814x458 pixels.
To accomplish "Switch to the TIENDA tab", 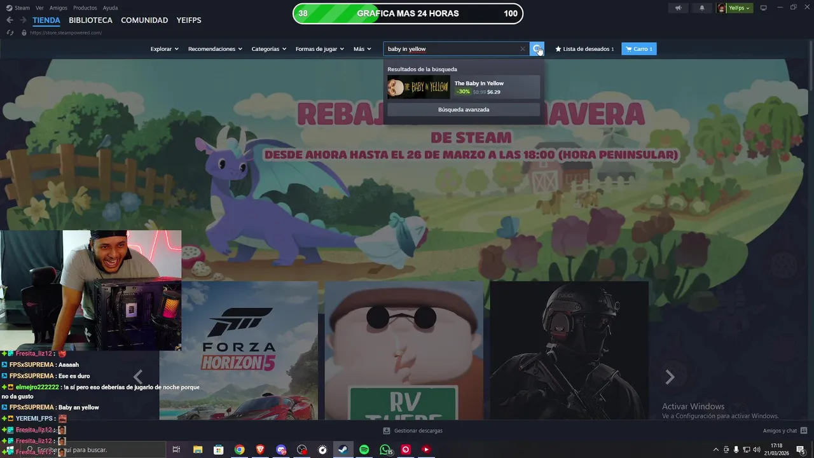I will 46,20.
